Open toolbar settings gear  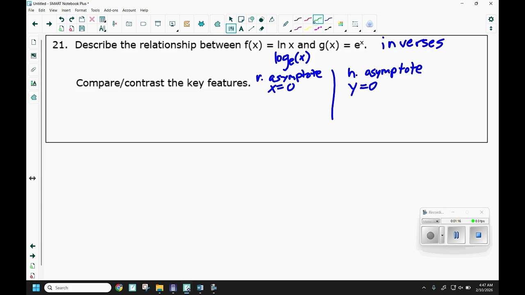tap(491, 19)
